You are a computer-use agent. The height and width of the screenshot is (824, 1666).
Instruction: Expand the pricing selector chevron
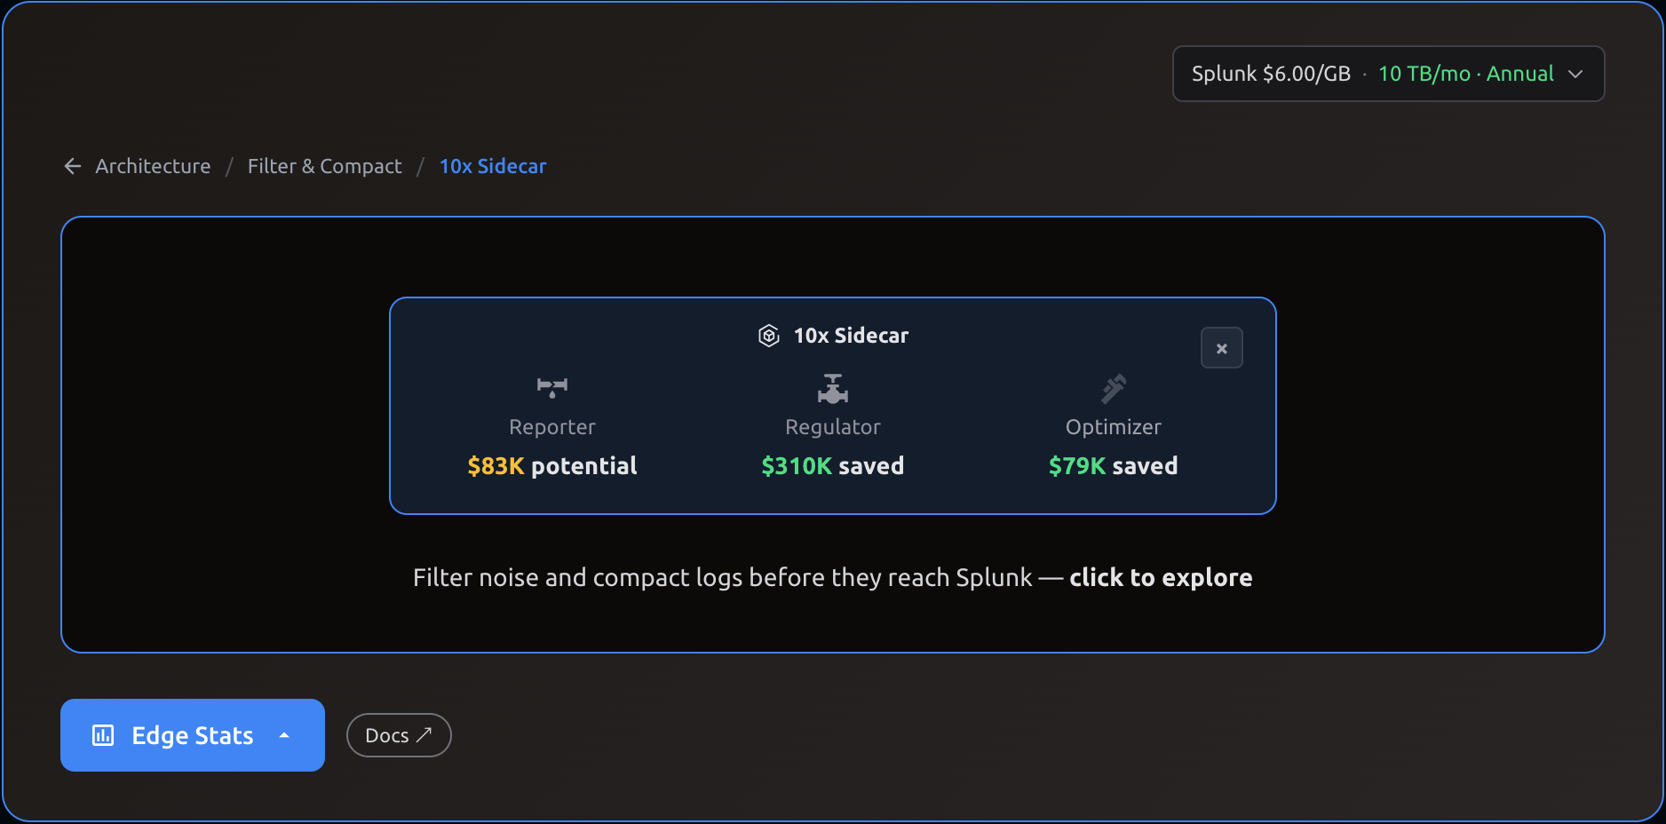pos(1575,74)
